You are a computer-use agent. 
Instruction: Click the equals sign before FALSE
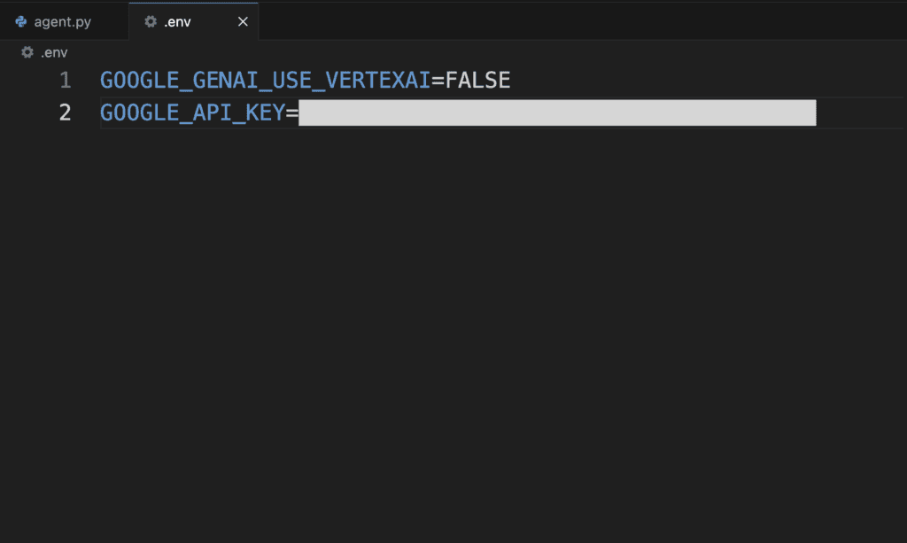(x=438, y=81)
